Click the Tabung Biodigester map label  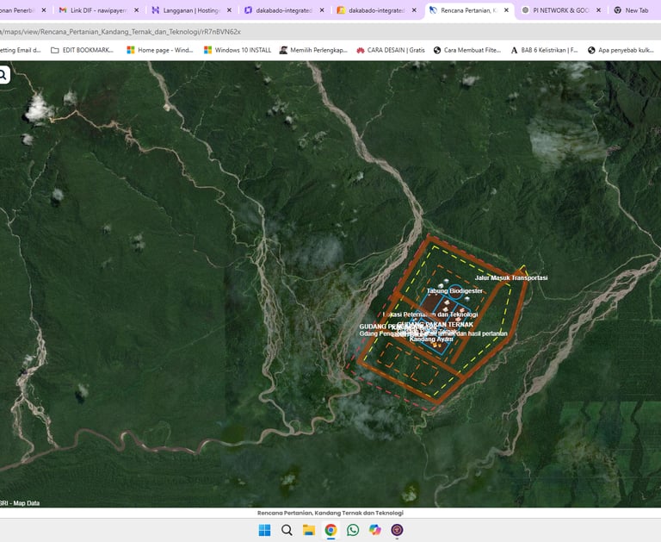pos(454,291)
